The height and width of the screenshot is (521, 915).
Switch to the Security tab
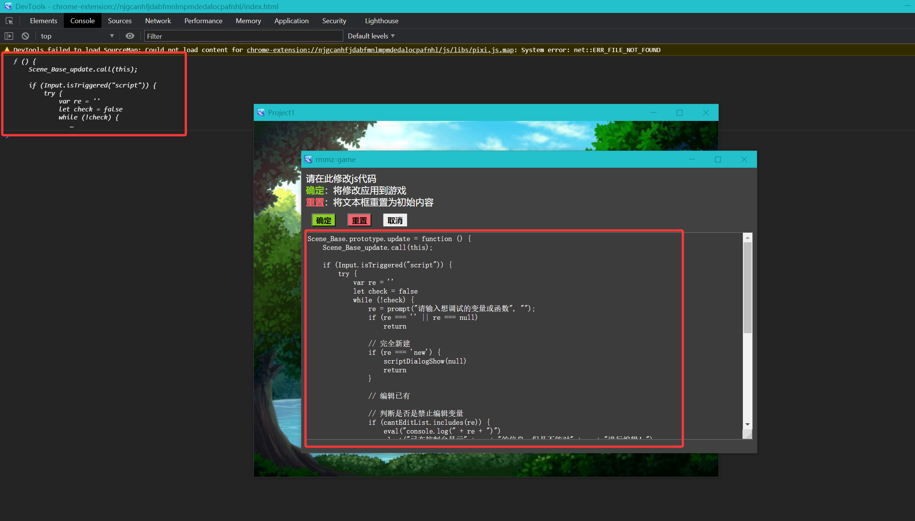[x=334, y=21]
